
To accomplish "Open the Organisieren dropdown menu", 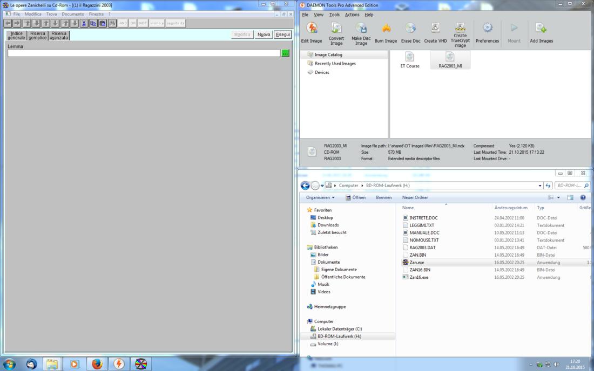I will [x=320, y=197].
